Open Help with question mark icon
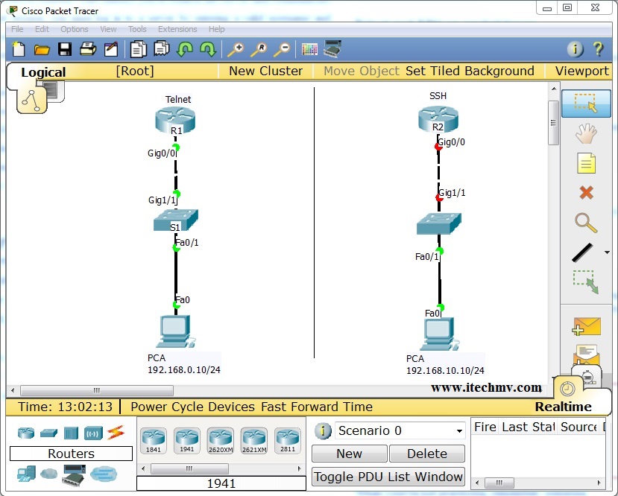The width and height of the screenshot is (618, 496). 598,49
